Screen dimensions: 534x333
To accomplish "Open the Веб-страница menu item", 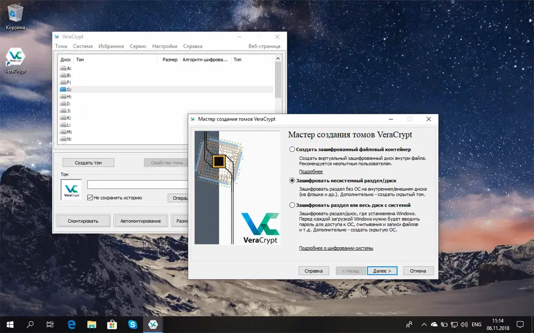I will [264, 46].
